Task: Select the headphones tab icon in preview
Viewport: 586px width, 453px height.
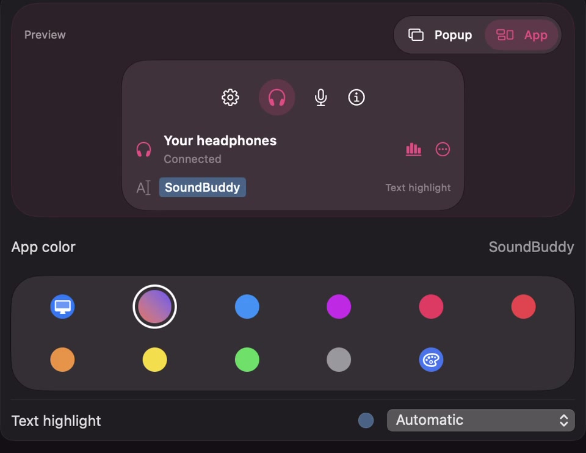Action: click(277, 98)
